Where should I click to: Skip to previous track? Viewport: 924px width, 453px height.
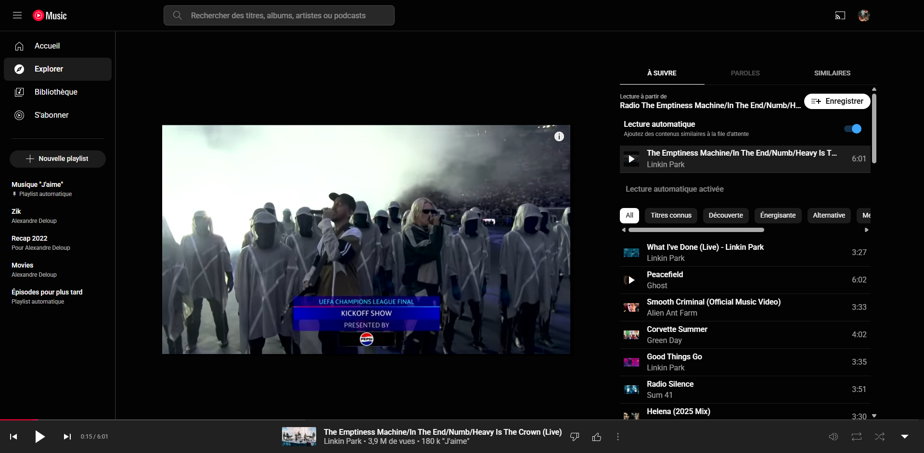click(13, 437)
